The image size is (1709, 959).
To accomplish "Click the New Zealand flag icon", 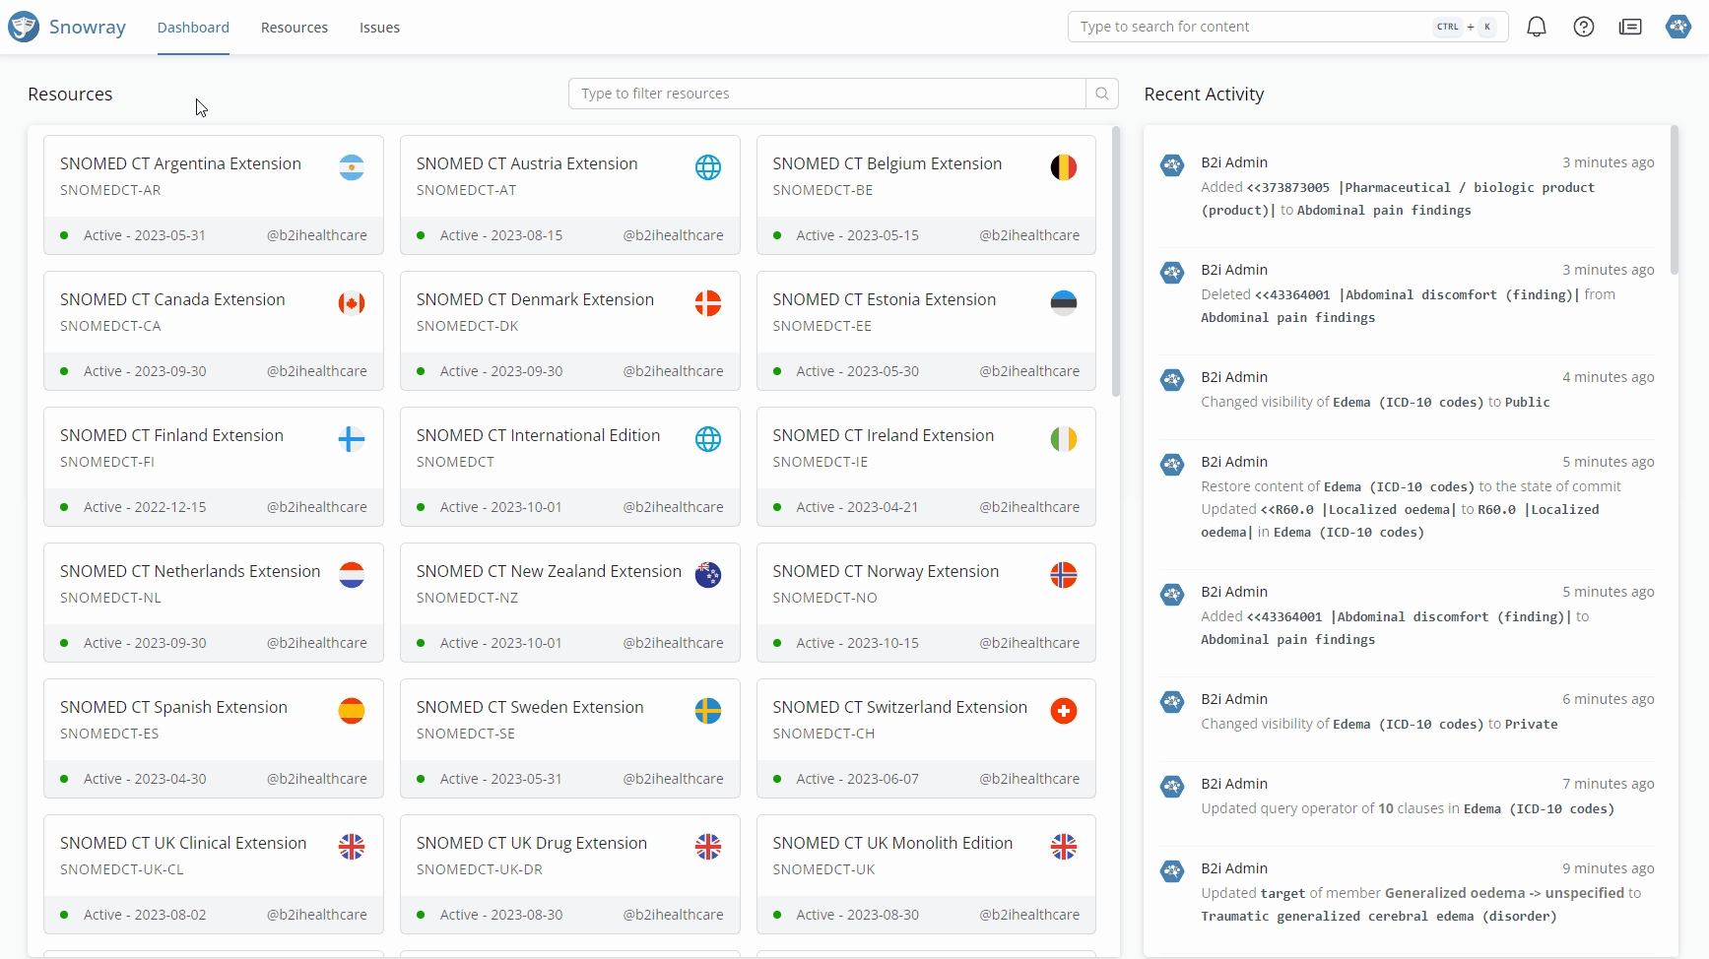I will [x=707, y=575].
